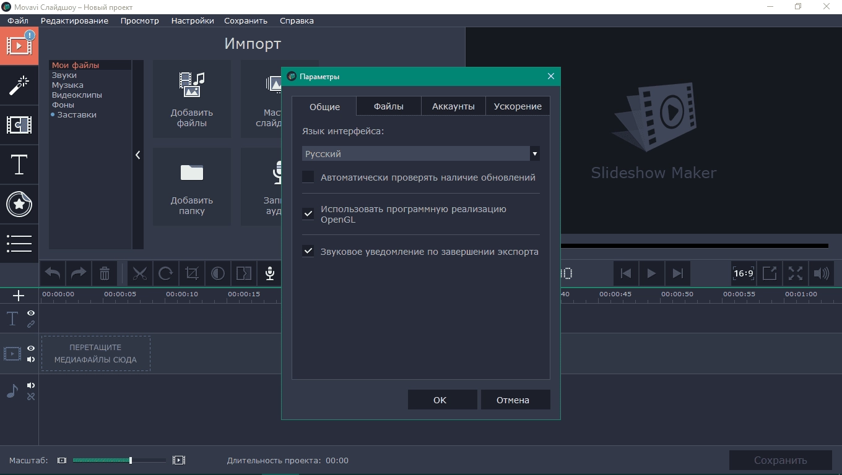Select Фоны category

tap(63, 105)
